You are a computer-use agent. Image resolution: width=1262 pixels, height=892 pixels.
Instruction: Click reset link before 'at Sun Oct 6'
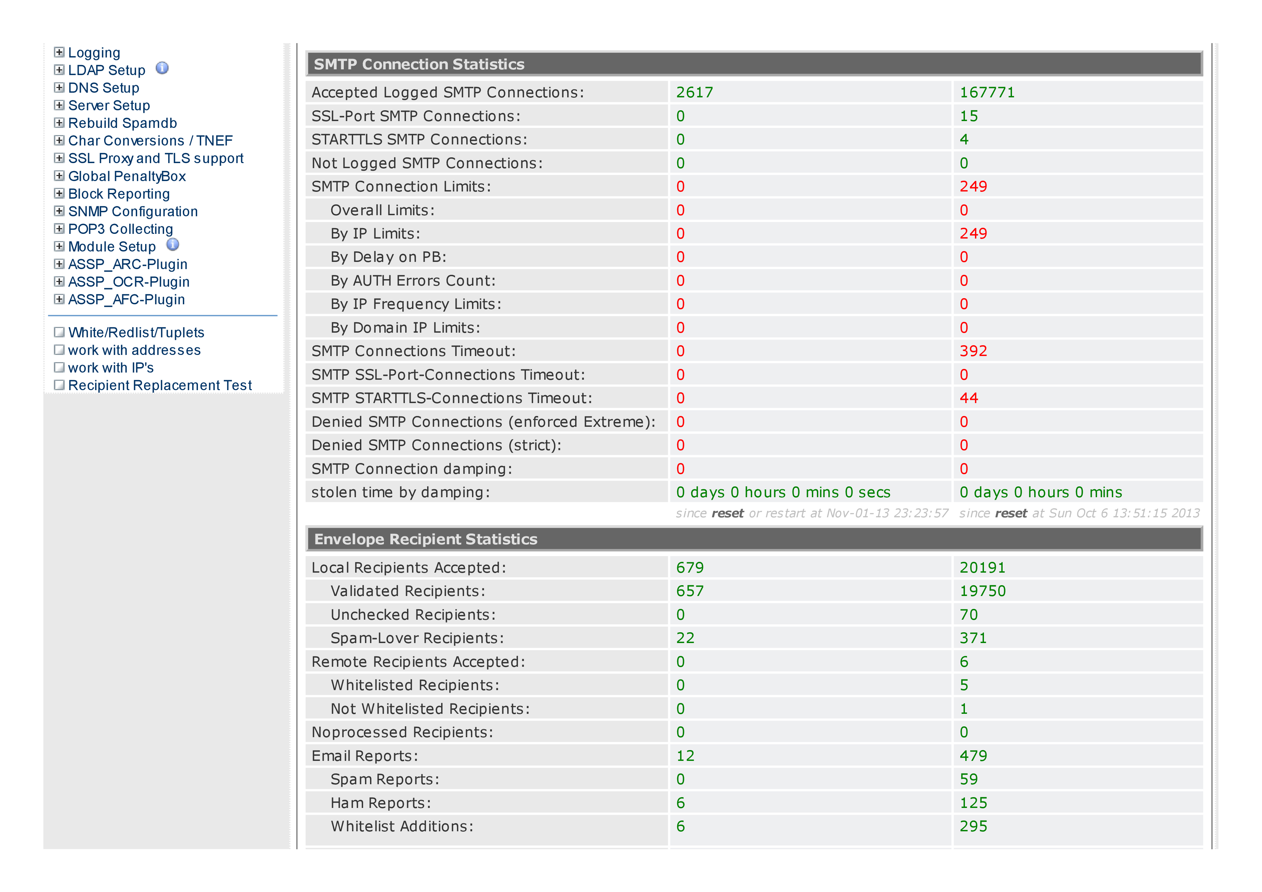click(x=1011, y=513)
